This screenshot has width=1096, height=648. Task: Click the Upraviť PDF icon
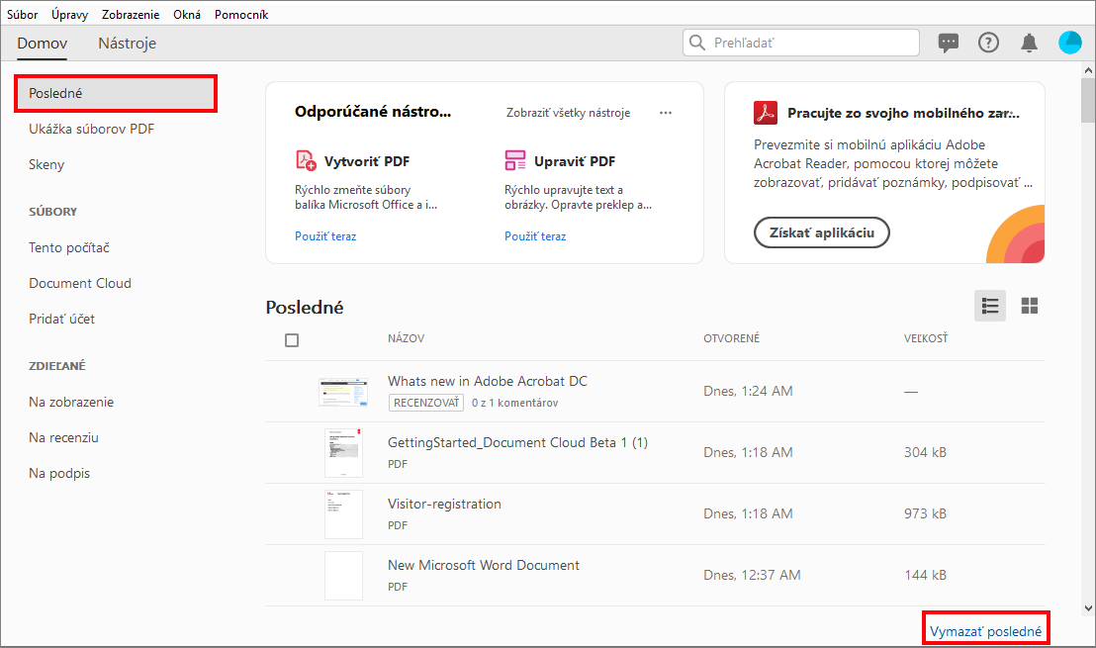(515, 160)
